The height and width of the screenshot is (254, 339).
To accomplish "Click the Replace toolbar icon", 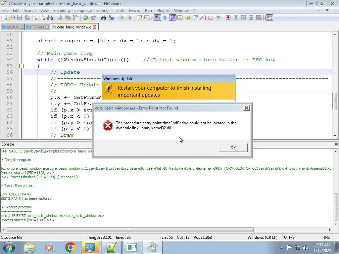I will pyautogui.click(x=111, y=18).
